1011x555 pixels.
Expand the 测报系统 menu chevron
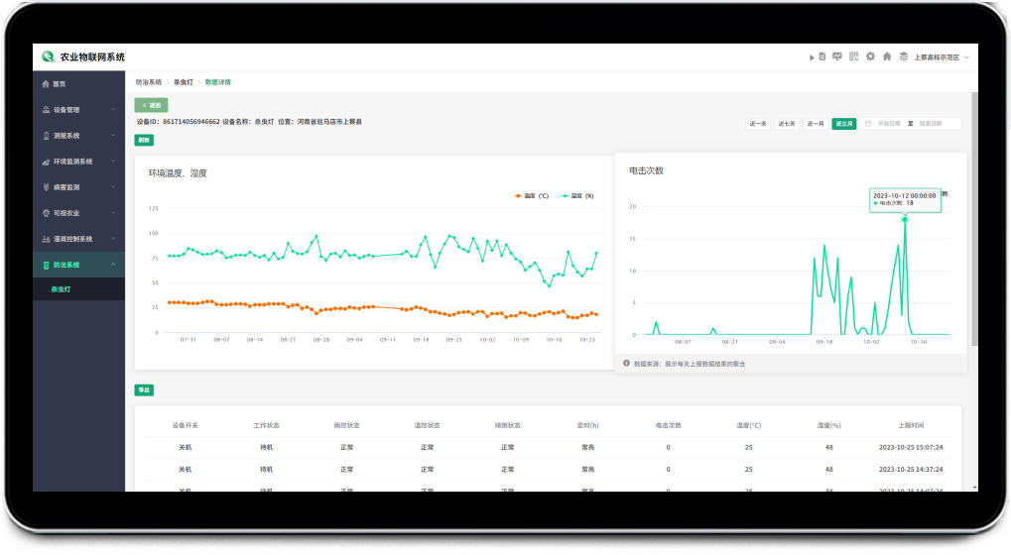tap(113, 135)
